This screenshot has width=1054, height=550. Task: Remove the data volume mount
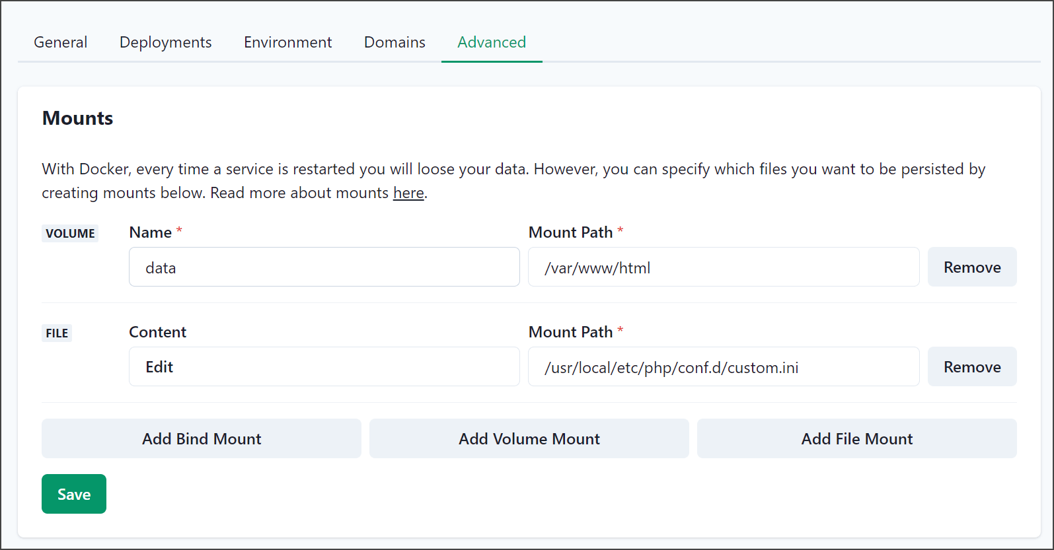972,267
